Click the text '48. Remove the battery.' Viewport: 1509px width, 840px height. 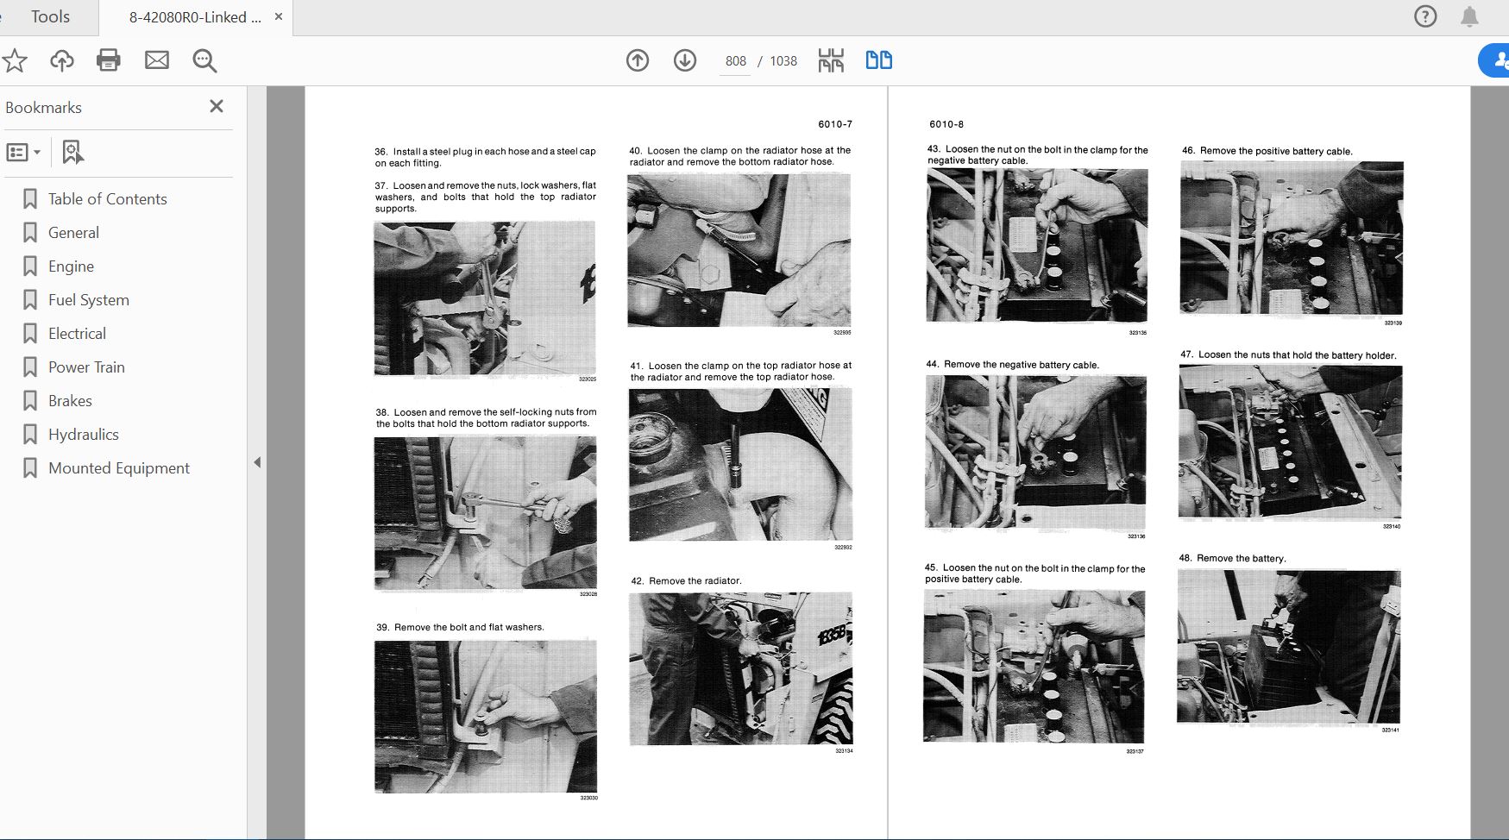(x=1233, y=559)
